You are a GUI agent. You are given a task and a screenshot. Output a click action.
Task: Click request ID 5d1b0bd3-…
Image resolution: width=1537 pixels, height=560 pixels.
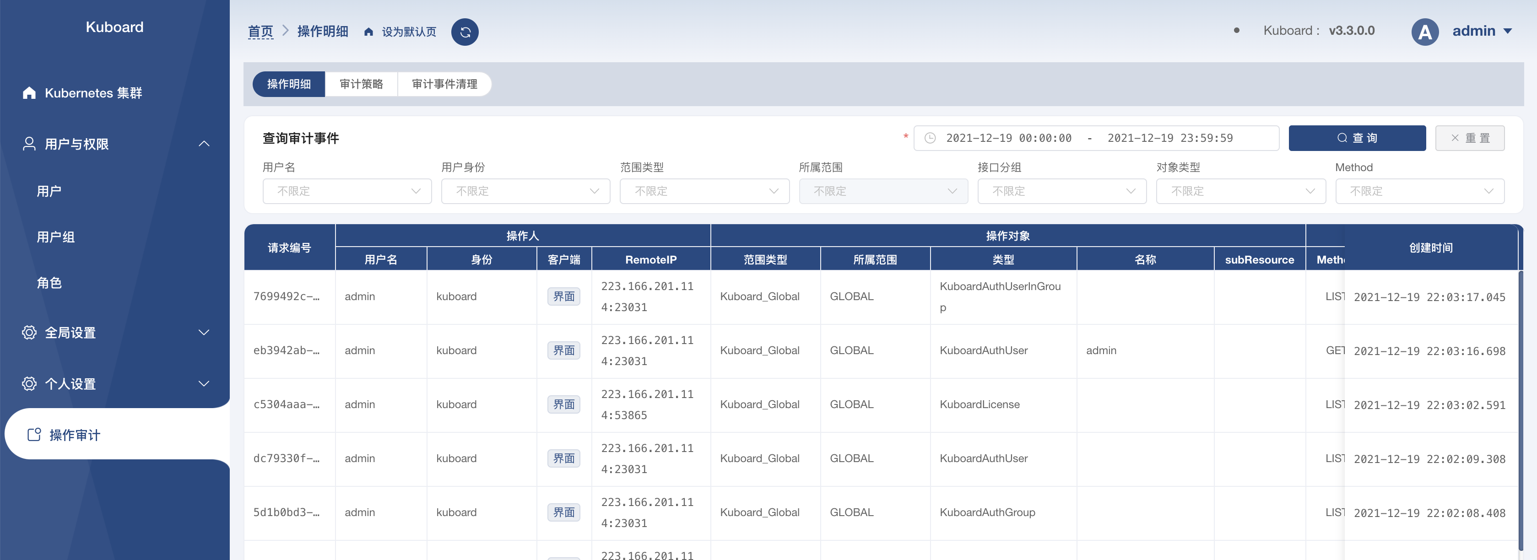point(287,512)
